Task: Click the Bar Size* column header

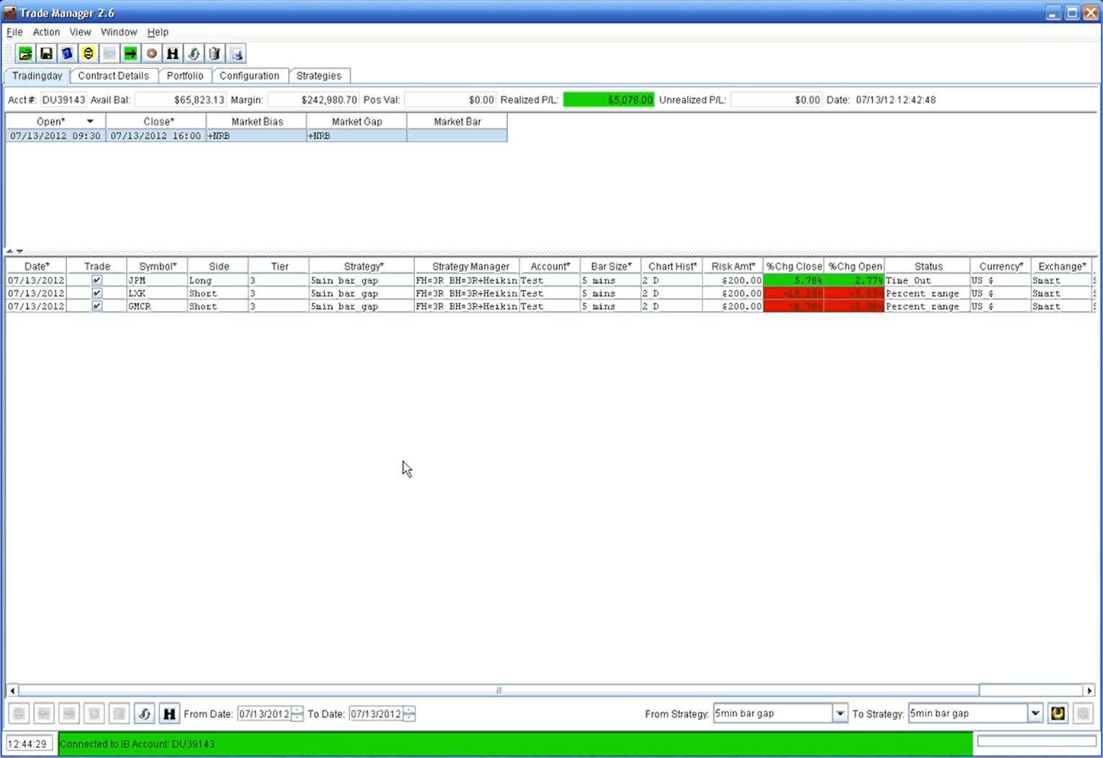Action: [x=611, y=266]
